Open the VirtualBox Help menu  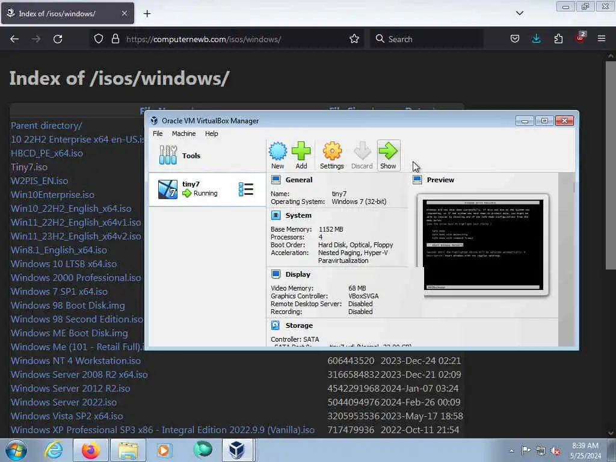coord(211,134)
